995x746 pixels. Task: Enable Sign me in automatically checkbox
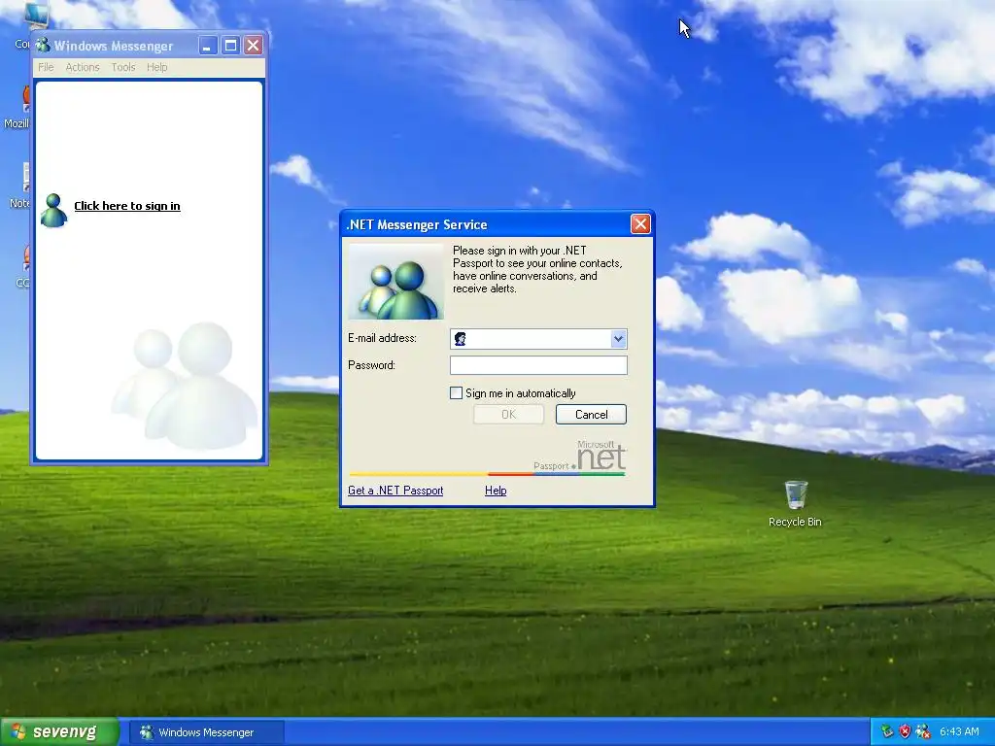click(456, 392)
